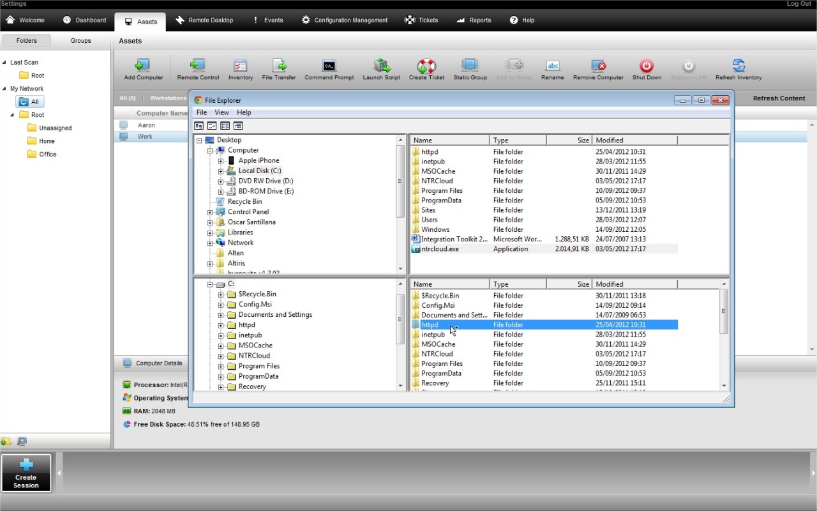
Task: Expand the httpd folder in lower tree
Action: pos(221,325)
